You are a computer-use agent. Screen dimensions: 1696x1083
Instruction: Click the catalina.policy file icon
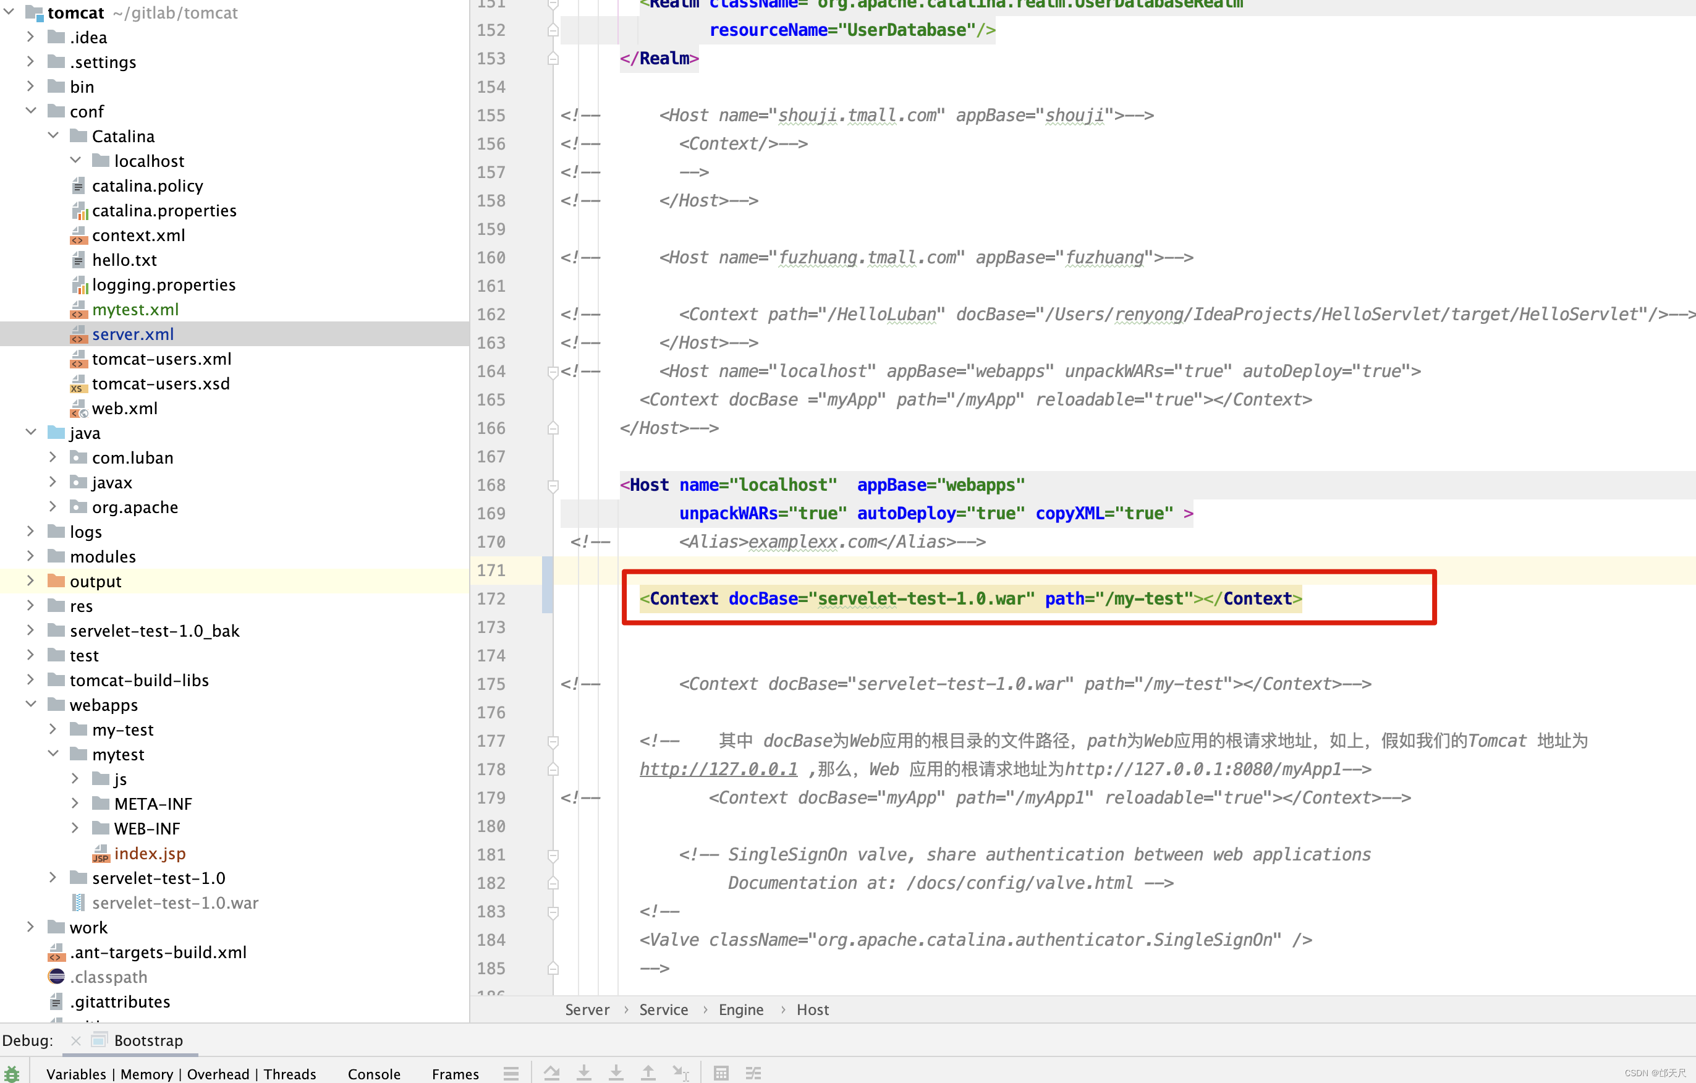(x=80, y=185)
